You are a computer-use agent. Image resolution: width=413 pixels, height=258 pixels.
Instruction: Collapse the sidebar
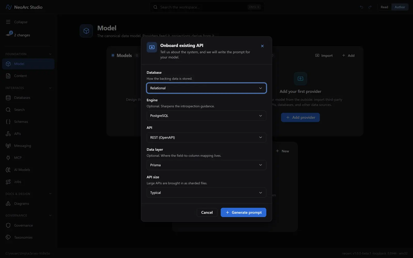coord(17,22)
